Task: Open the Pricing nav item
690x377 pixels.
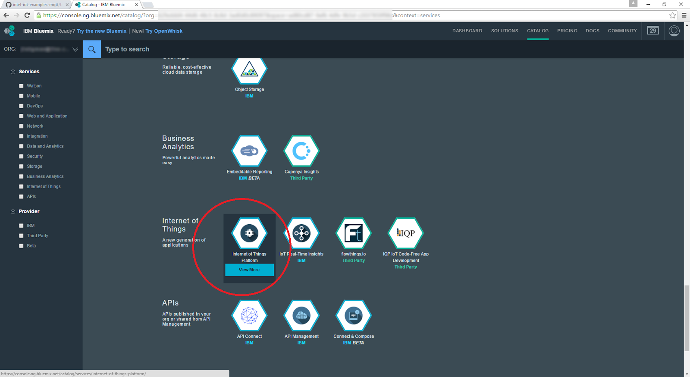Action: pos(567,31)
